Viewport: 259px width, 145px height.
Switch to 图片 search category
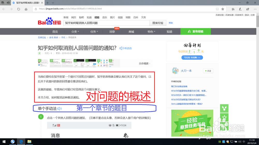click(112, 18)
